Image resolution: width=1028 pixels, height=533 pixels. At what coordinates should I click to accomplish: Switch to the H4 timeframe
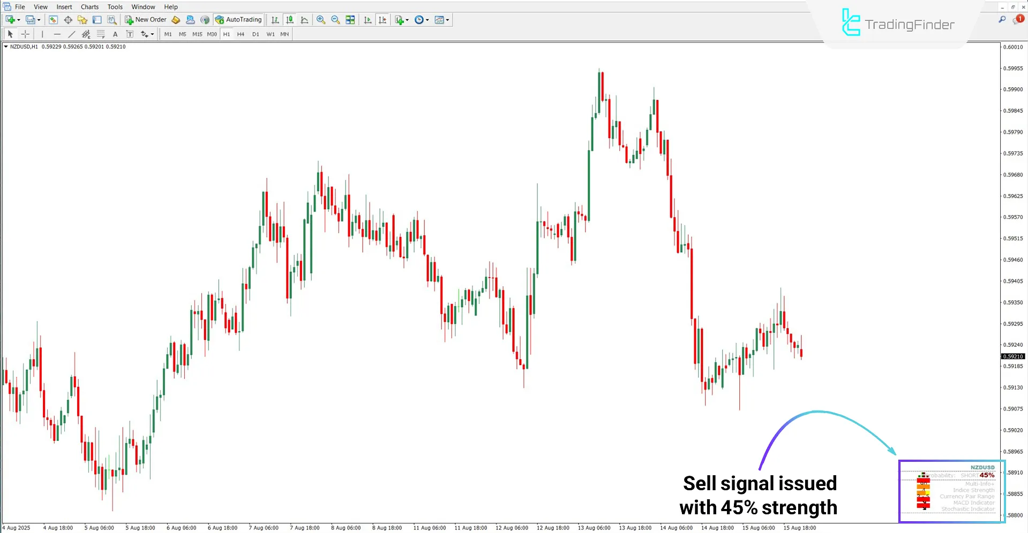click(x=241, y=34)
